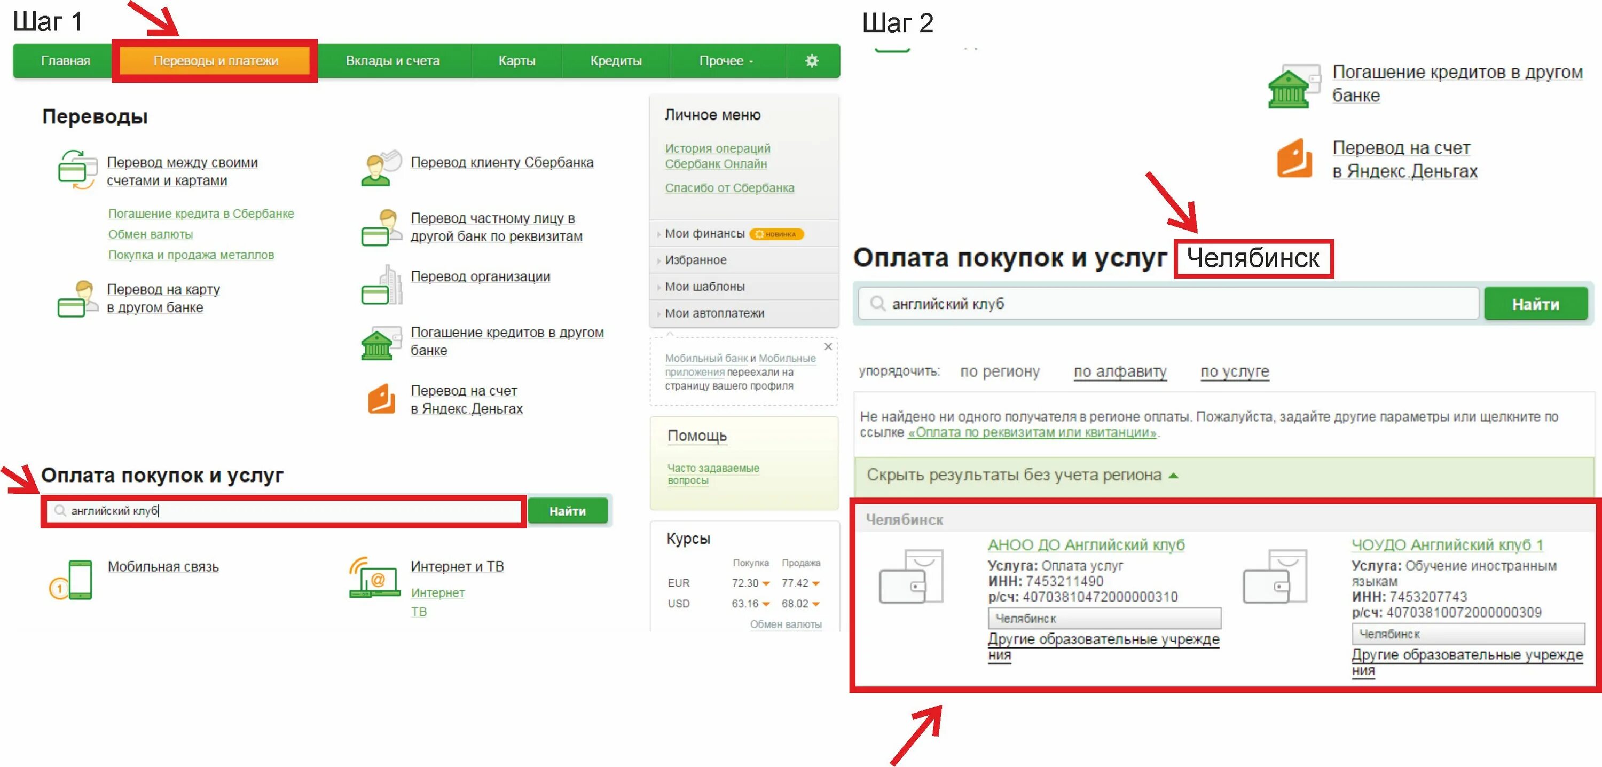Open Часто задаваемые вопросы help link
Screen dimensions: 1602x767
(713, 475)
